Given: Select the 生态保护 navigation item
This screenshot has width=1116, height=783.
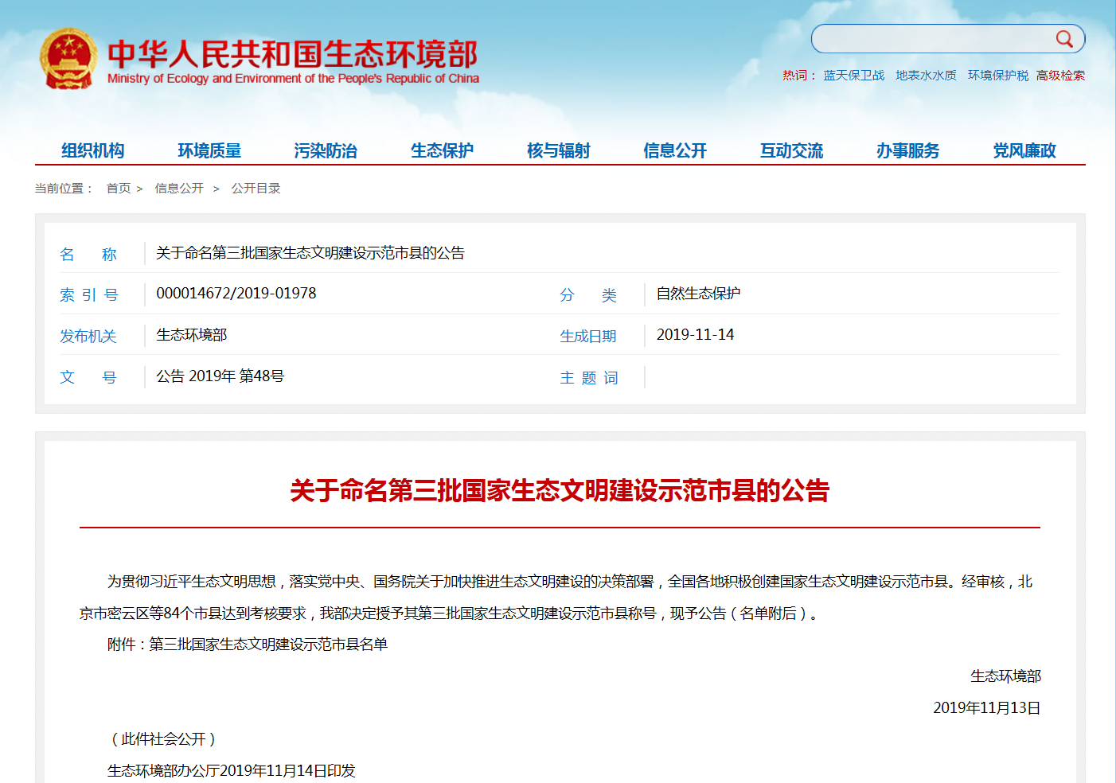Looking at the screenshot, I should 442,150.
